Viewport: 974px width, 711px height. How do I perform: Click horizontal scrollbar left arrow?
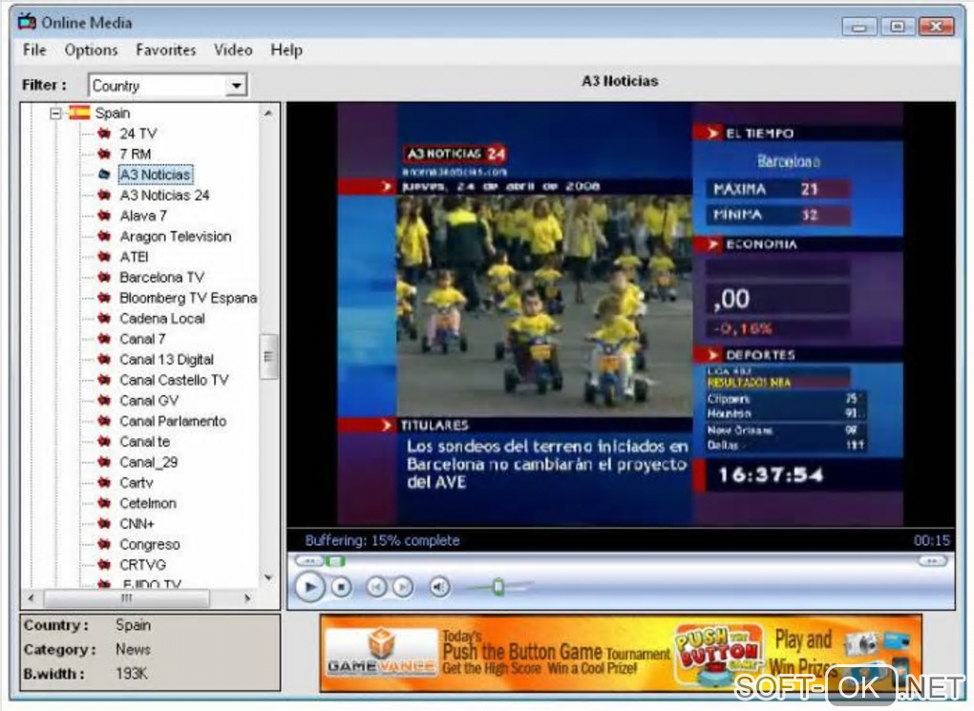32,598
